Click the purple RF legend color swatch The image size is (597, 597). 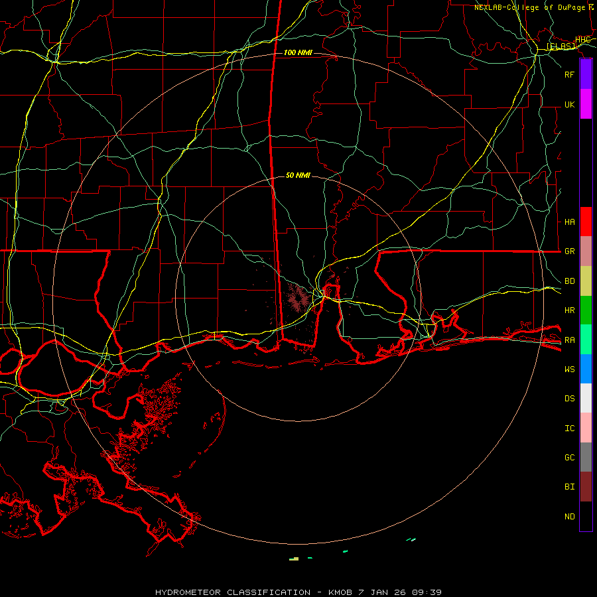pyautogui.click(x=586, y=74)
